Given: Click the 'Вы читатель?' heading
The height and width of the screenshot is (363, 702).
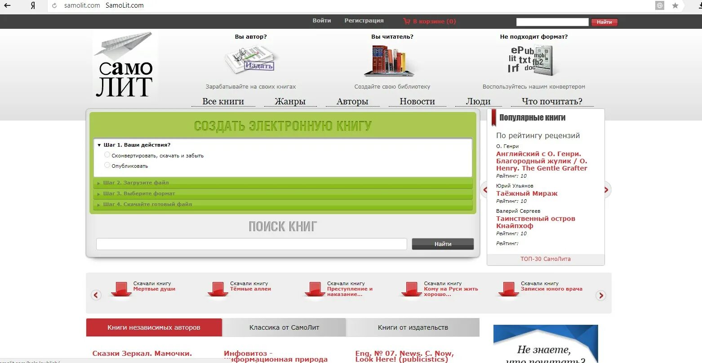Looking at the screenshot, I should coord(392,37).
